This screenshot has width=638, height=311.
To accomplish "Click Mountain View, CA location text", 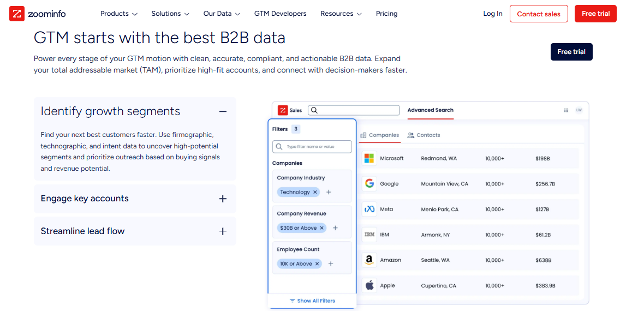I will coord(445,184).
